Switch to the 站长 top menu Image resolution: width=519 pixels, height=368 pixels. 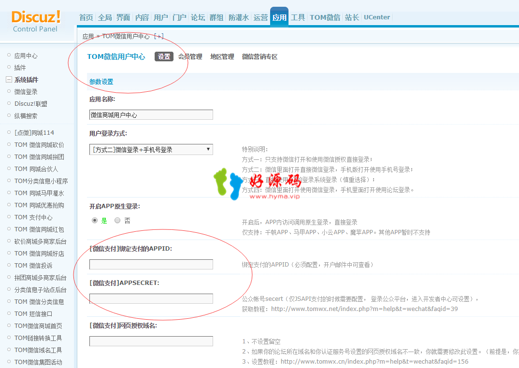pyautogui.click(x=352, y=17)
